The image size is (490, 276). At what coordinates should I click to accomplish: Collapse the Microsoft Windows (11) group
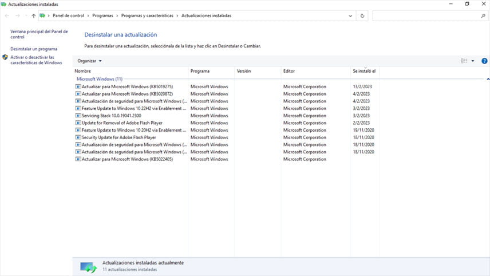pos(488,79)
